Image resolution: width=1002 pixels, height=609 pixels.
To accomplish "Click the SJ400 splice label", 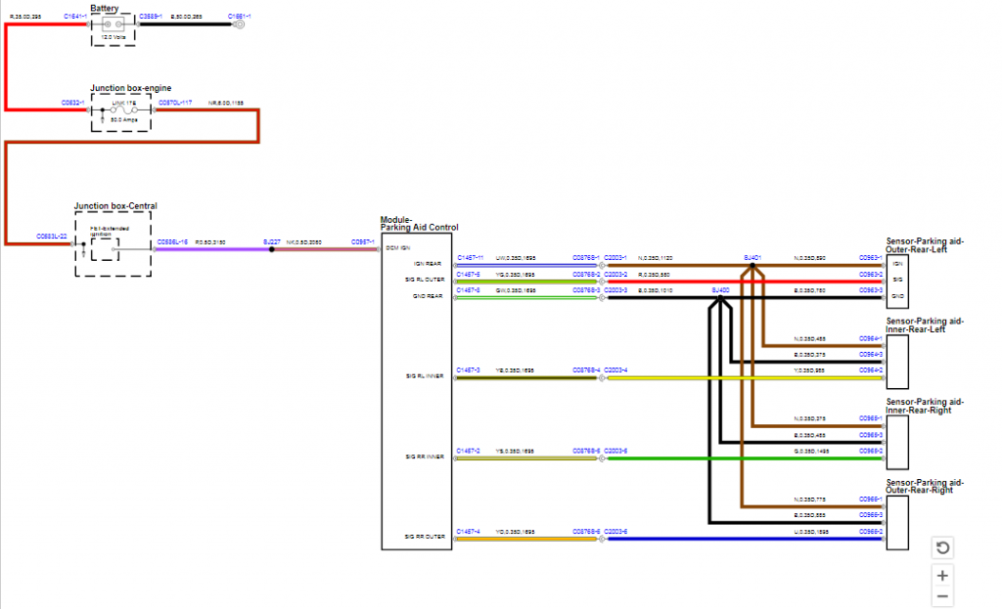I will [x=720, y=289].
